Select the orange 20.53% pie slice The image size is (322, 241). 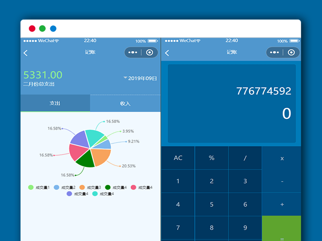[101, 157]
